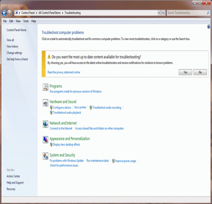Click shield icon beside Troubleshoot audio recording
Screen dimensions: 212x204
coord(91,107)
